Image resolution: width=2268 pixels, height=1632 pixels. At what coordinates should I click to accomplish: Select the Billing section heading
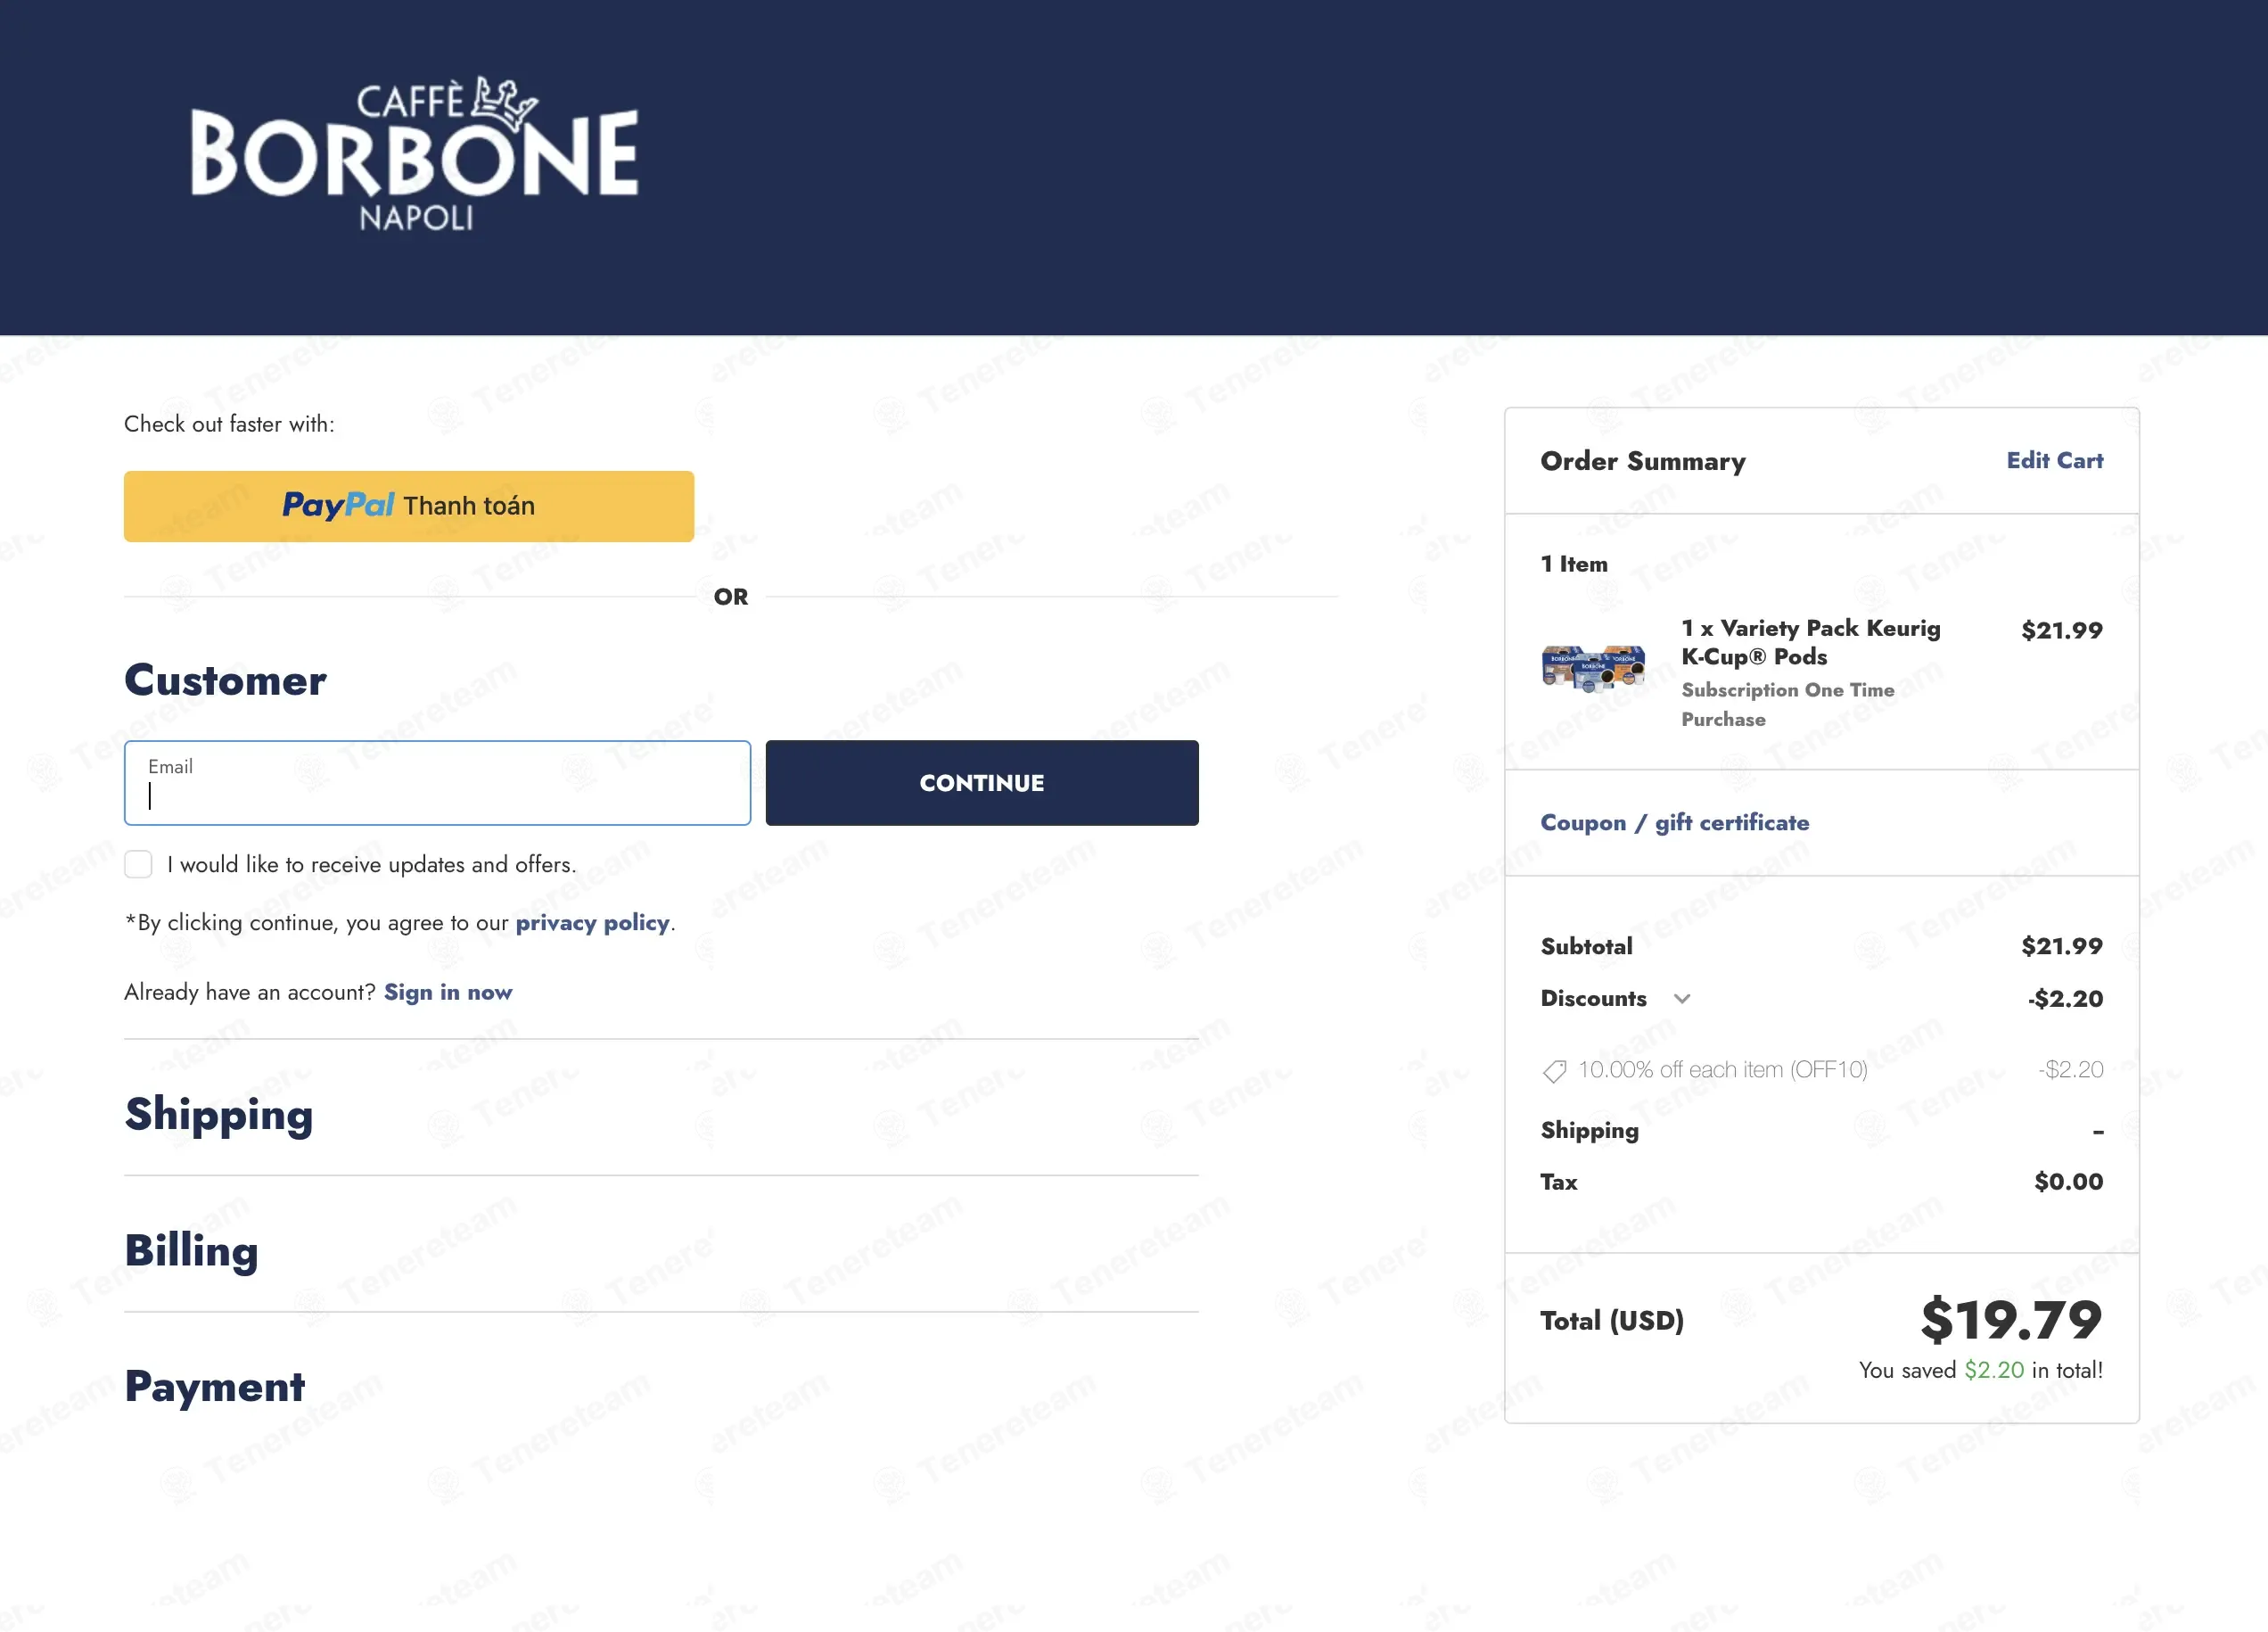pos(191,1251)
